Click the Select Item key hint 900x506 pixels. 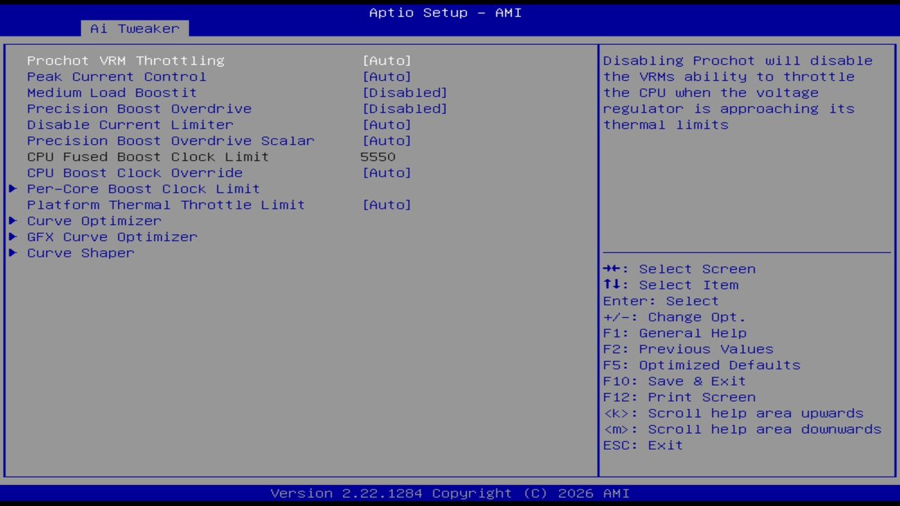coord(671,285)
